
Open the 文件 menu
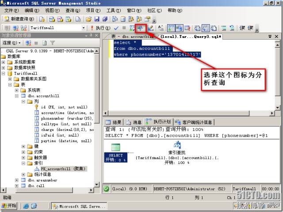(11, 11)
